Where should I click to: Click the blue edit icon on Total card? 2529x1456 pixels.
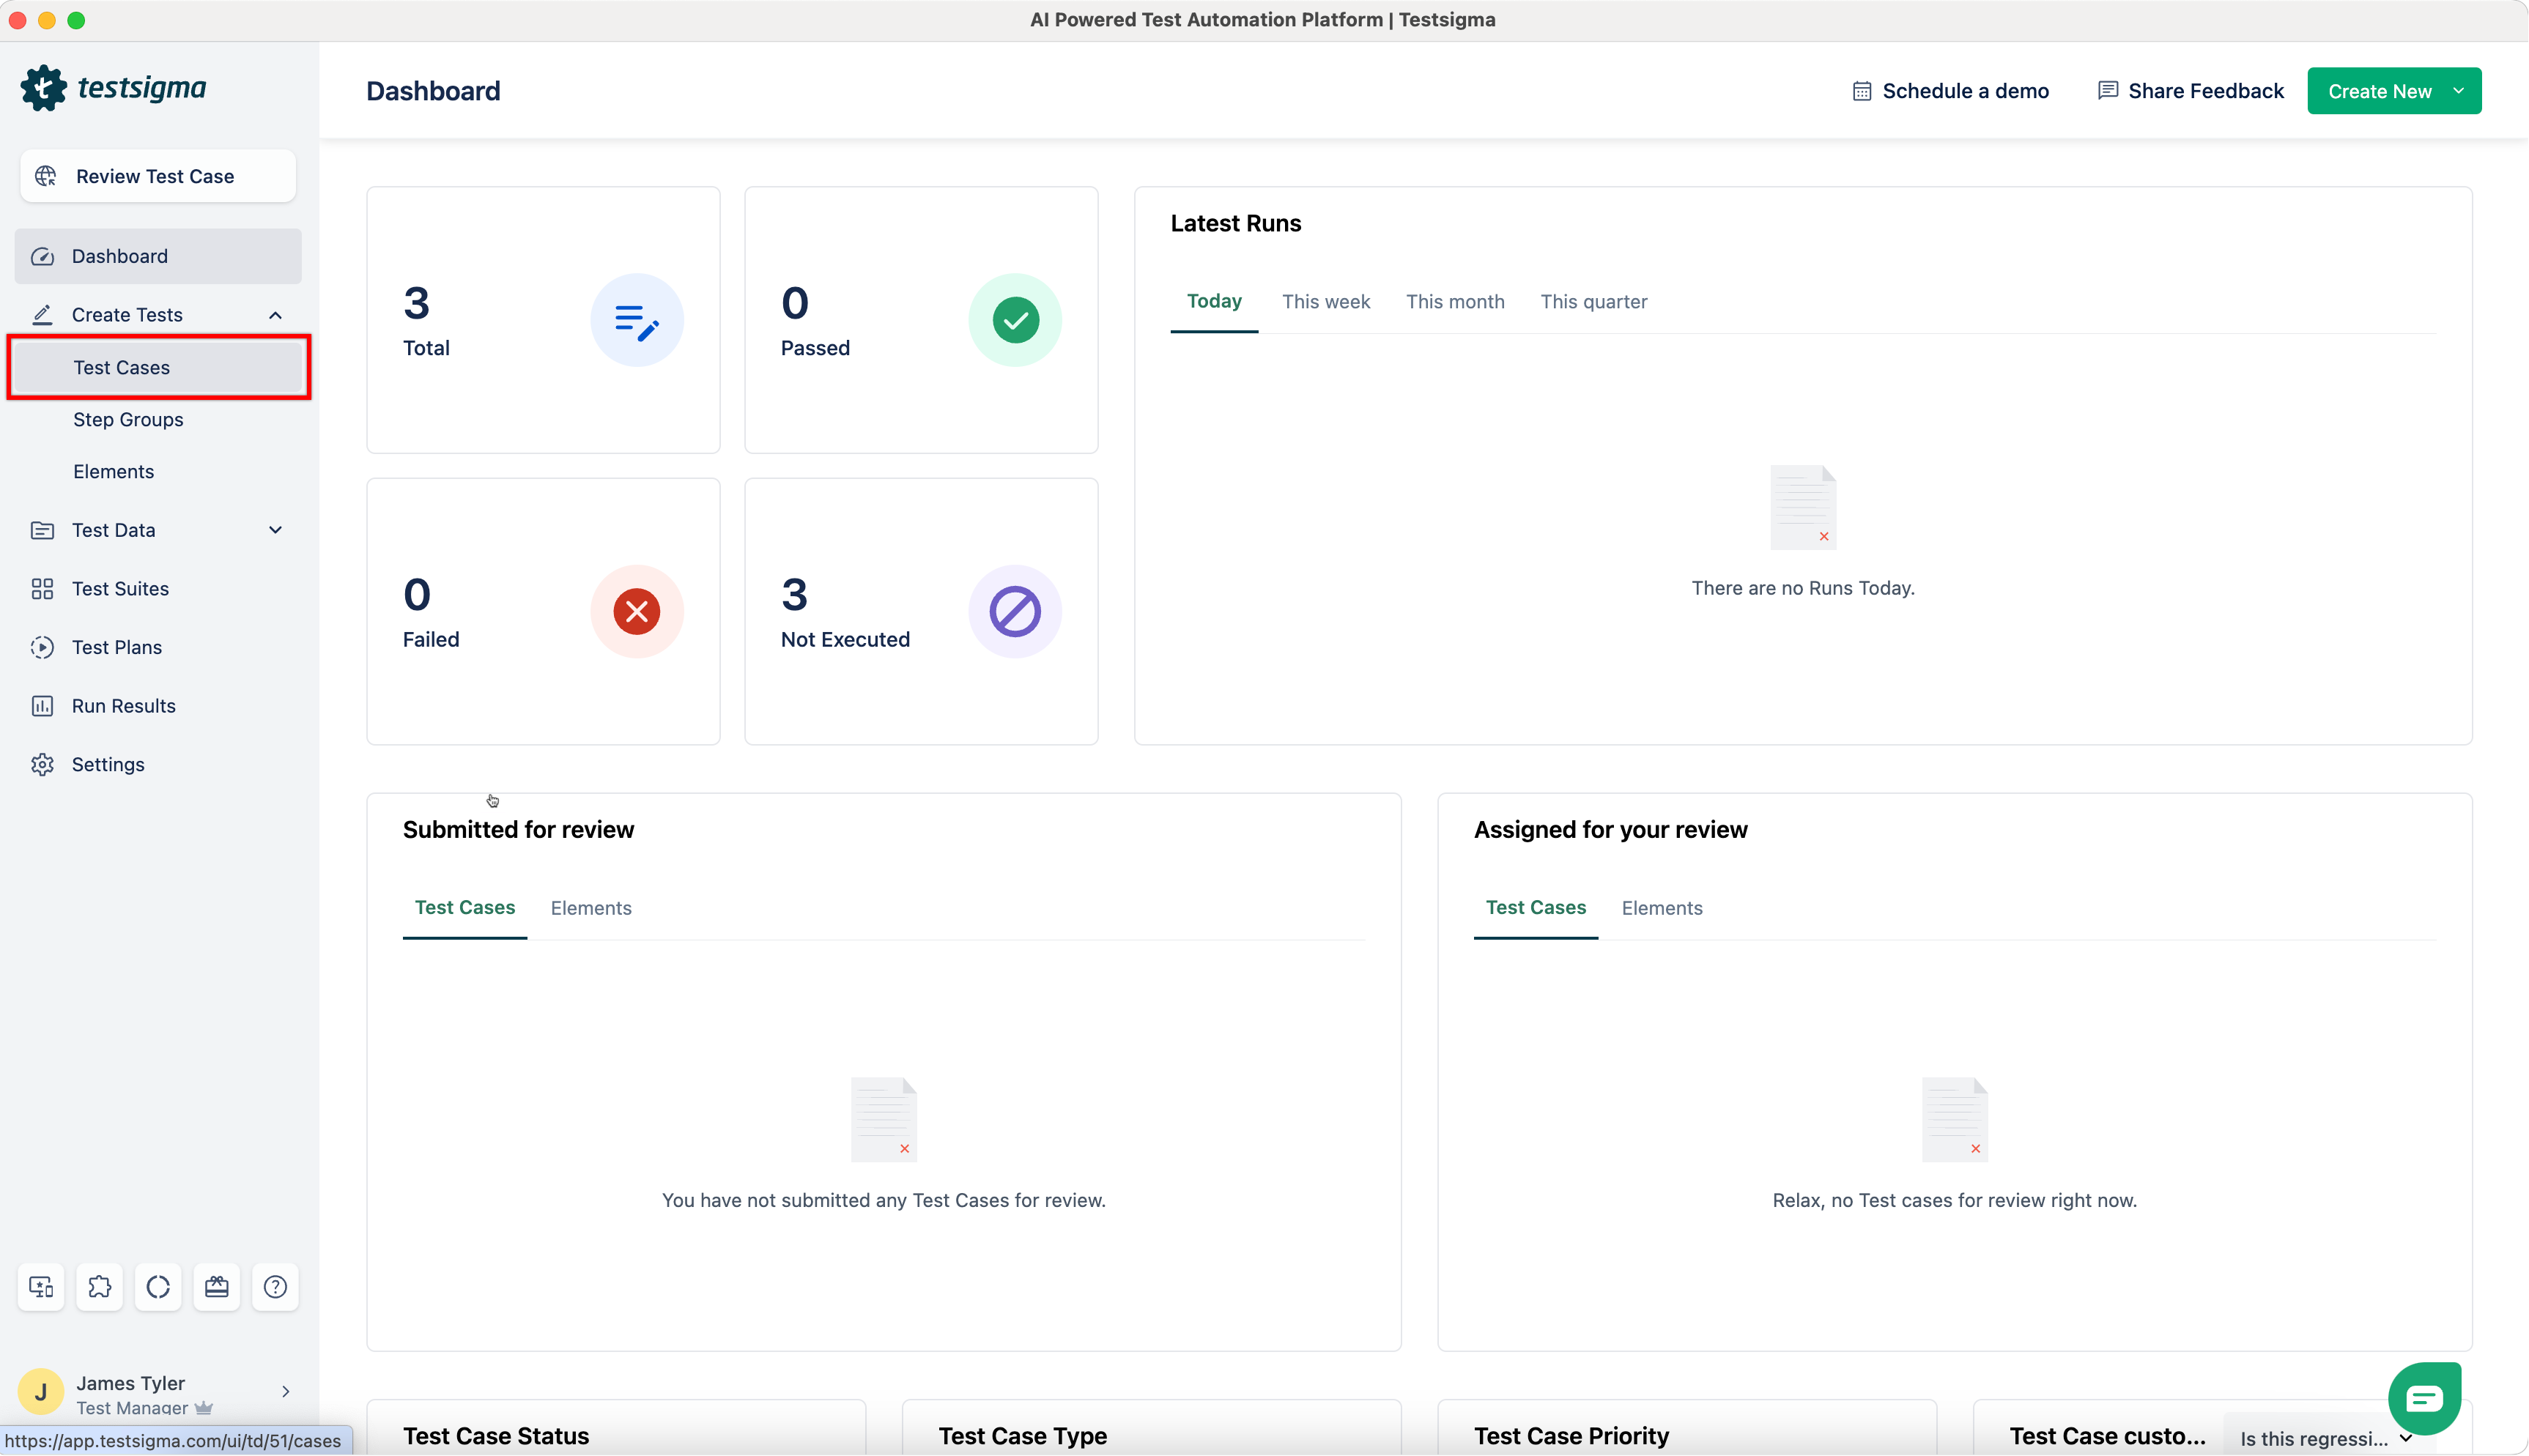coord(636,320)
